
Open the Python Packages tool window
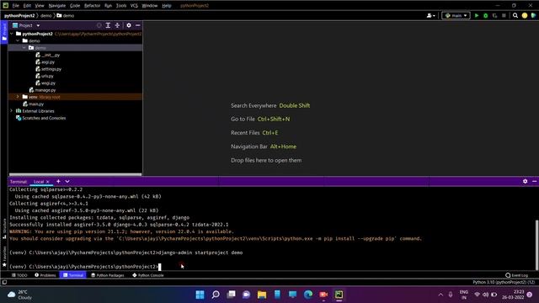[x=107, y=275]
